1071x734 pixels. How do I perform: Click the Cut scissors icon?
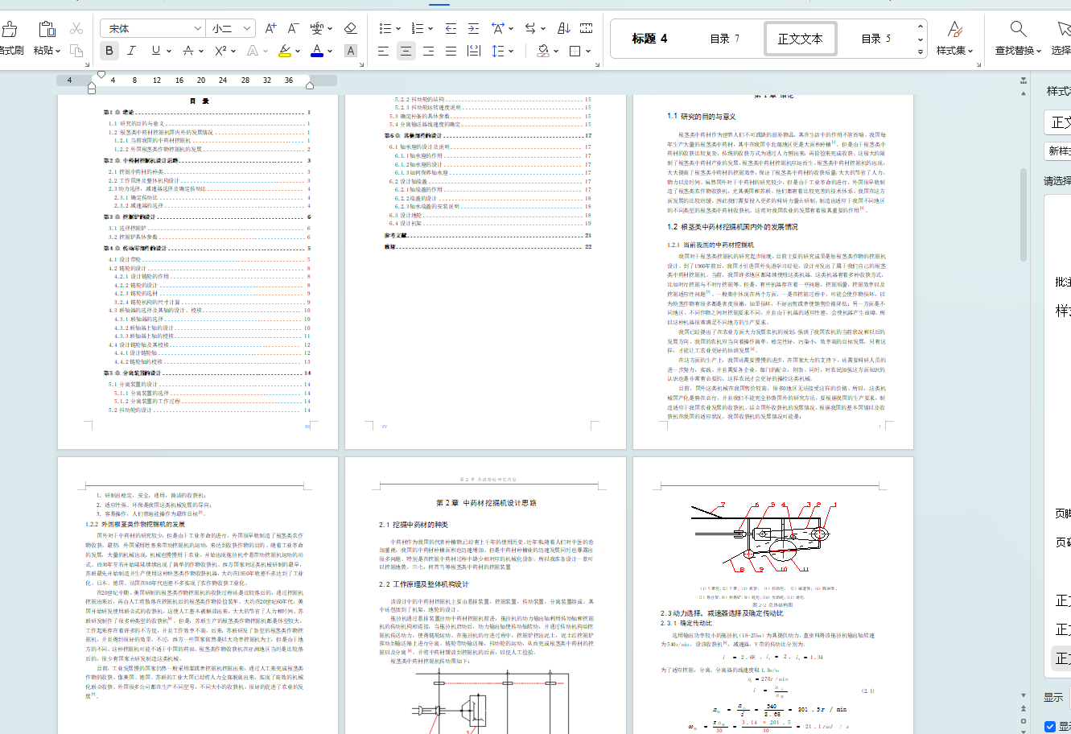click(76, 29)
